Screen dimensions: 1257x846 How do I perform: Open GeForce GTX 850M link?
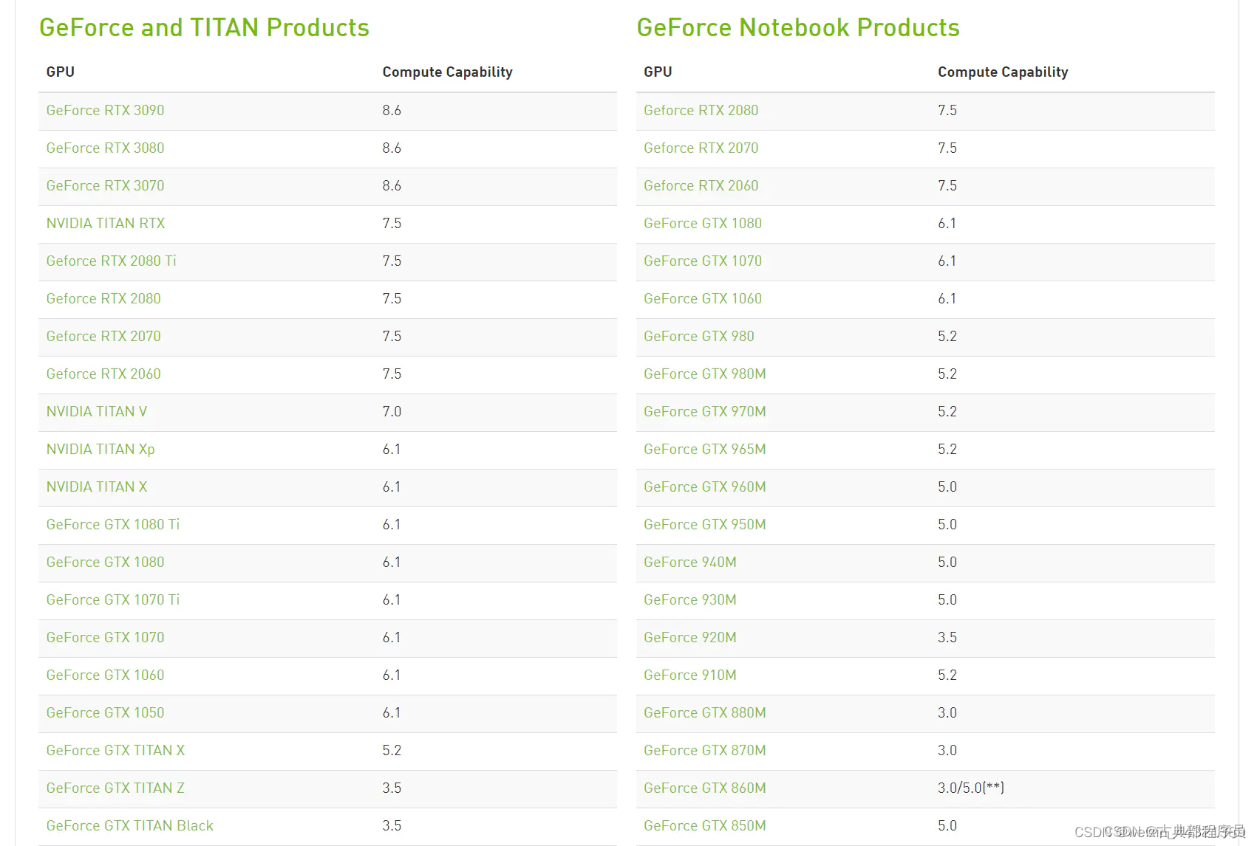click(705, 826)
